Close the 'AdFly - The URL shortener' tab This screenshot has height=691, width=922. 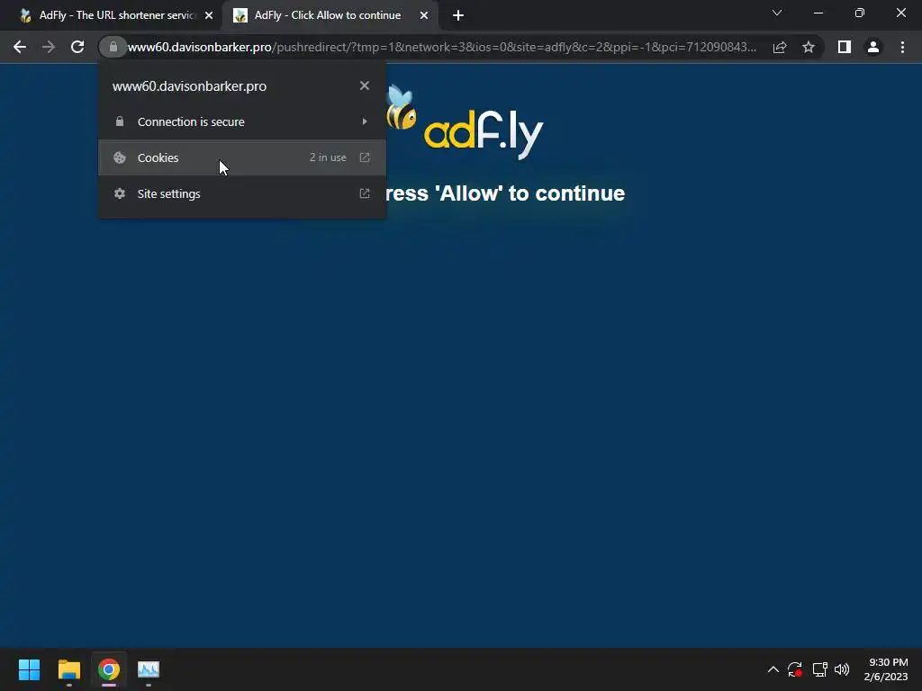tap(209, 15)
